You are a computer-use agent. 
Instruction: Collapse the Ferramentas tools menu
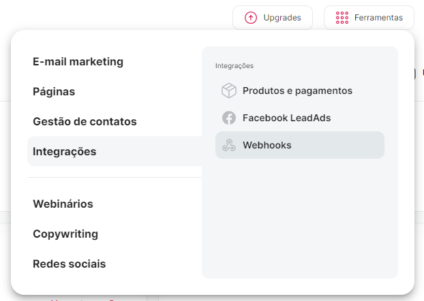point(369,18)
